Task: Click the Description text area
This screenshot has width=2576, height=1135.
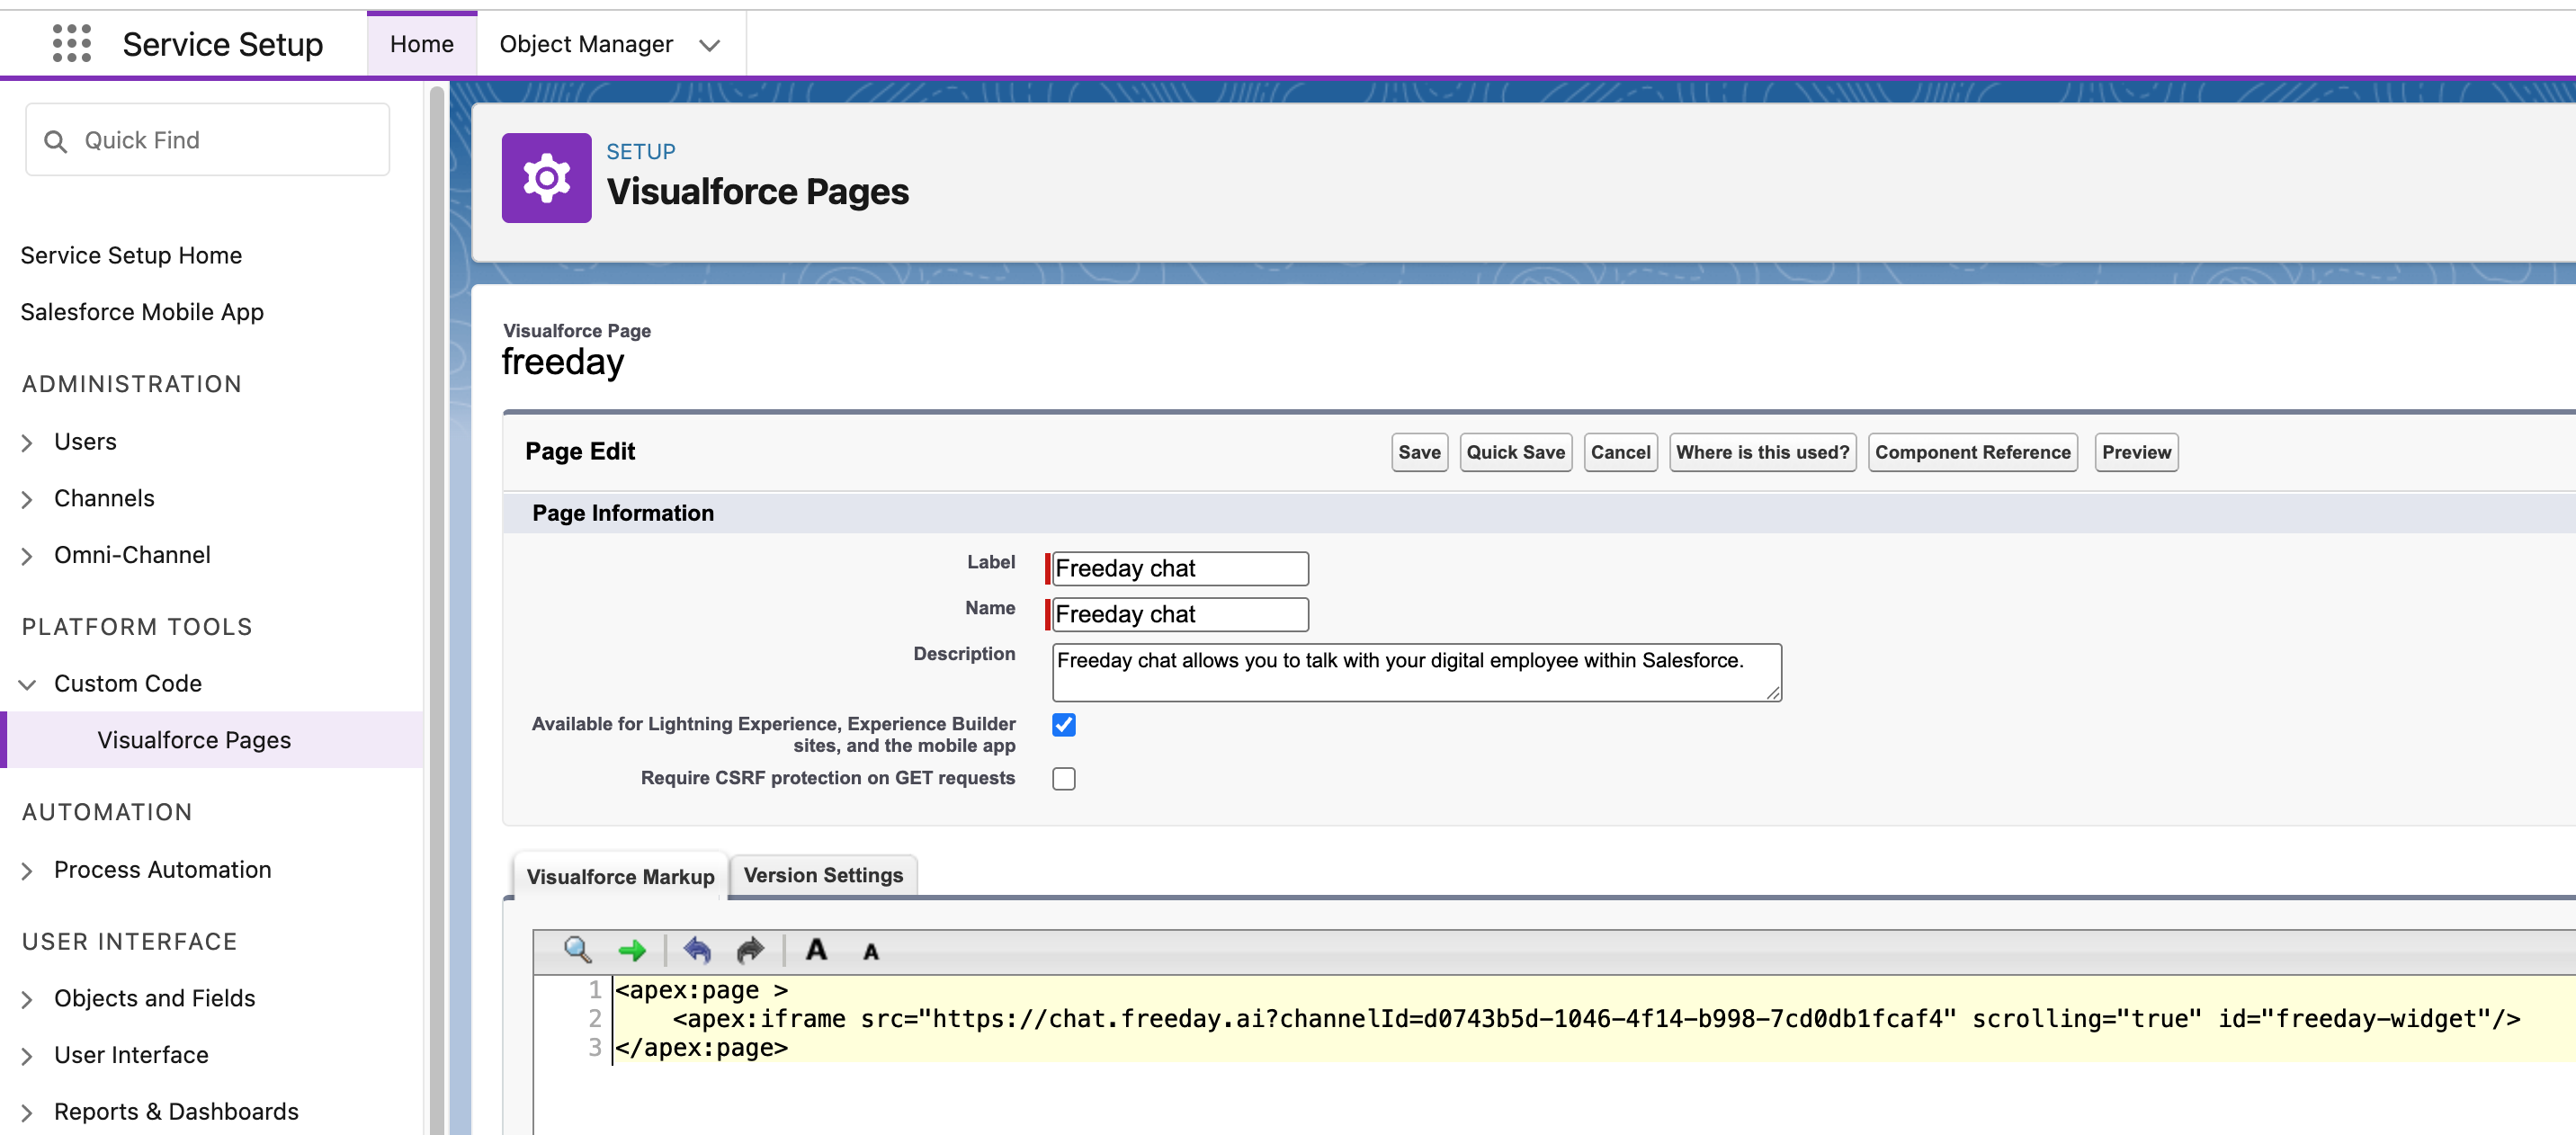Action: (x=1416, y=672)
